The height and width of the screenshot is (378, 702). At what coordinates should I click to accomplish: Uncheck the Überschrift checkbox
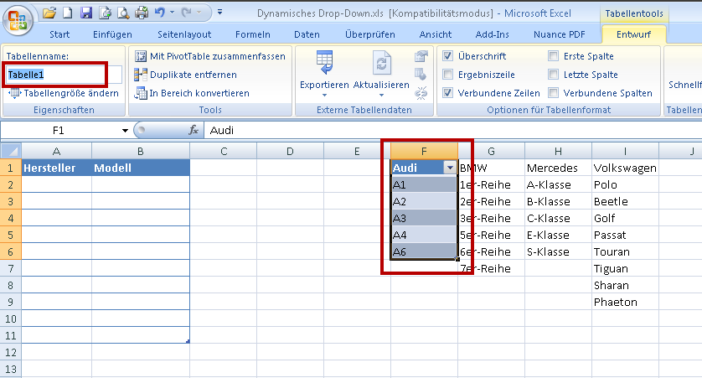447,56
